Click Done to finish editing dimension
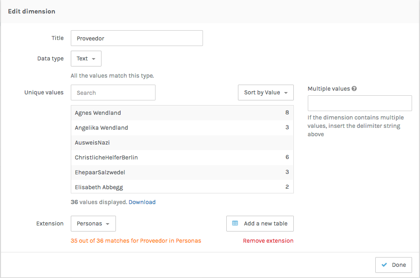420x278 pixels. pos(393,265)
